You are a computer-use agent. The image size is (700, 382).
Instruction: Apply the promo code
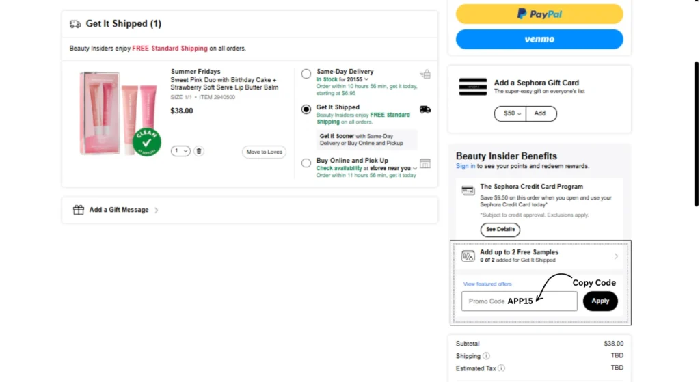coord(600,301)
